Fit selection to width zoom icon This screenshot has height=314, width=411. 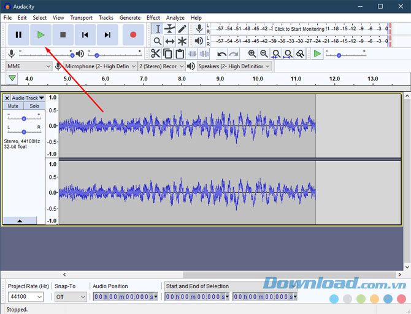[x=276, y=54]
